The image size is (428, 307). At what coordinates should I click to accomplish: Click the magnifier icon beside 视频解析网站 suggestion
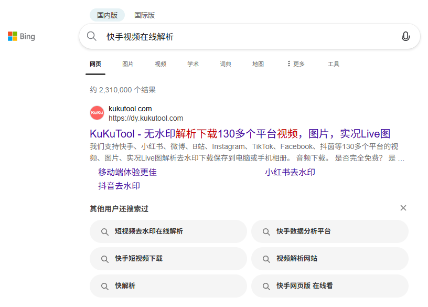pos(267,259)
